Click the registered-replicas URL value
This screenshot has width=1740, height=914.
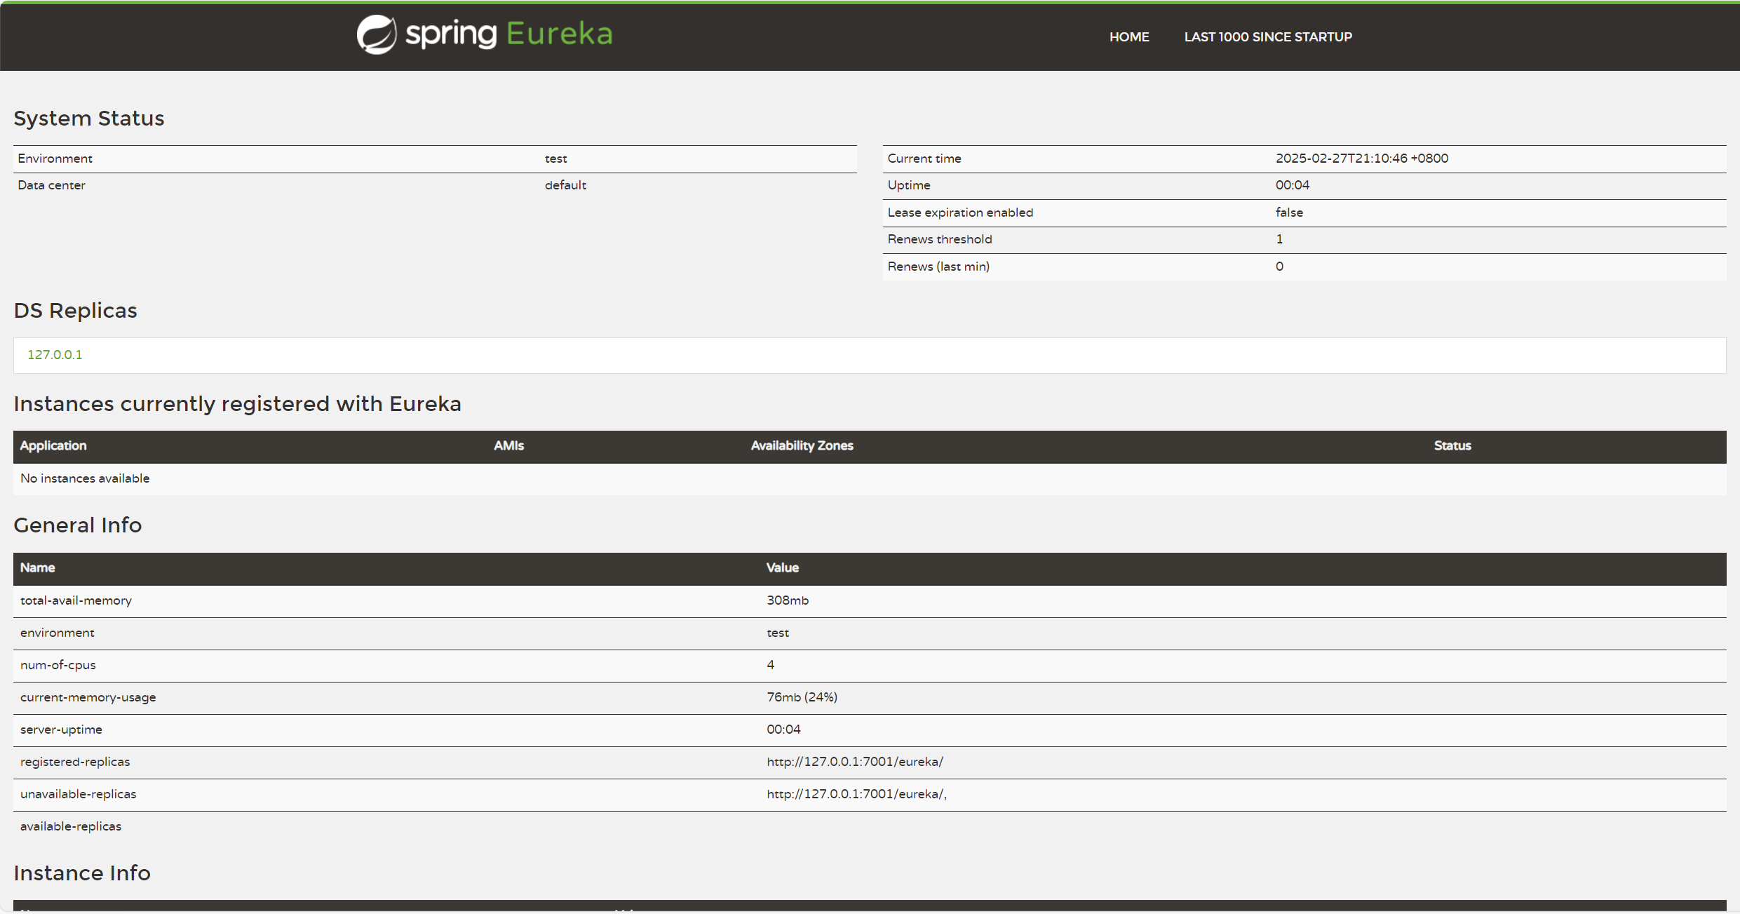[854, 762]
